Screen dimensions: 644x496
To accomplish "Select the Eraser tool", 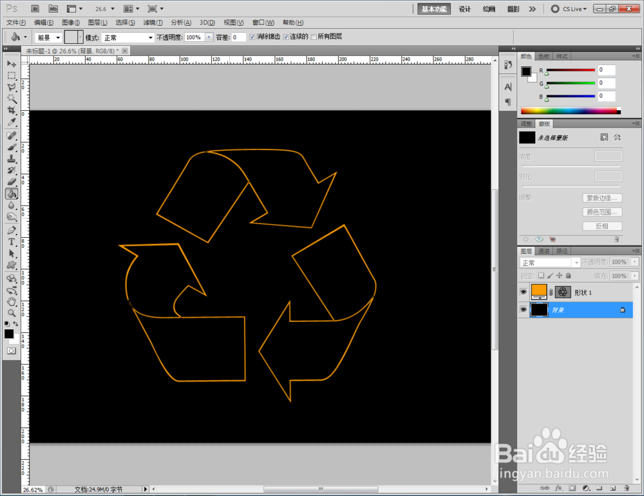I will tap(12, 182).
